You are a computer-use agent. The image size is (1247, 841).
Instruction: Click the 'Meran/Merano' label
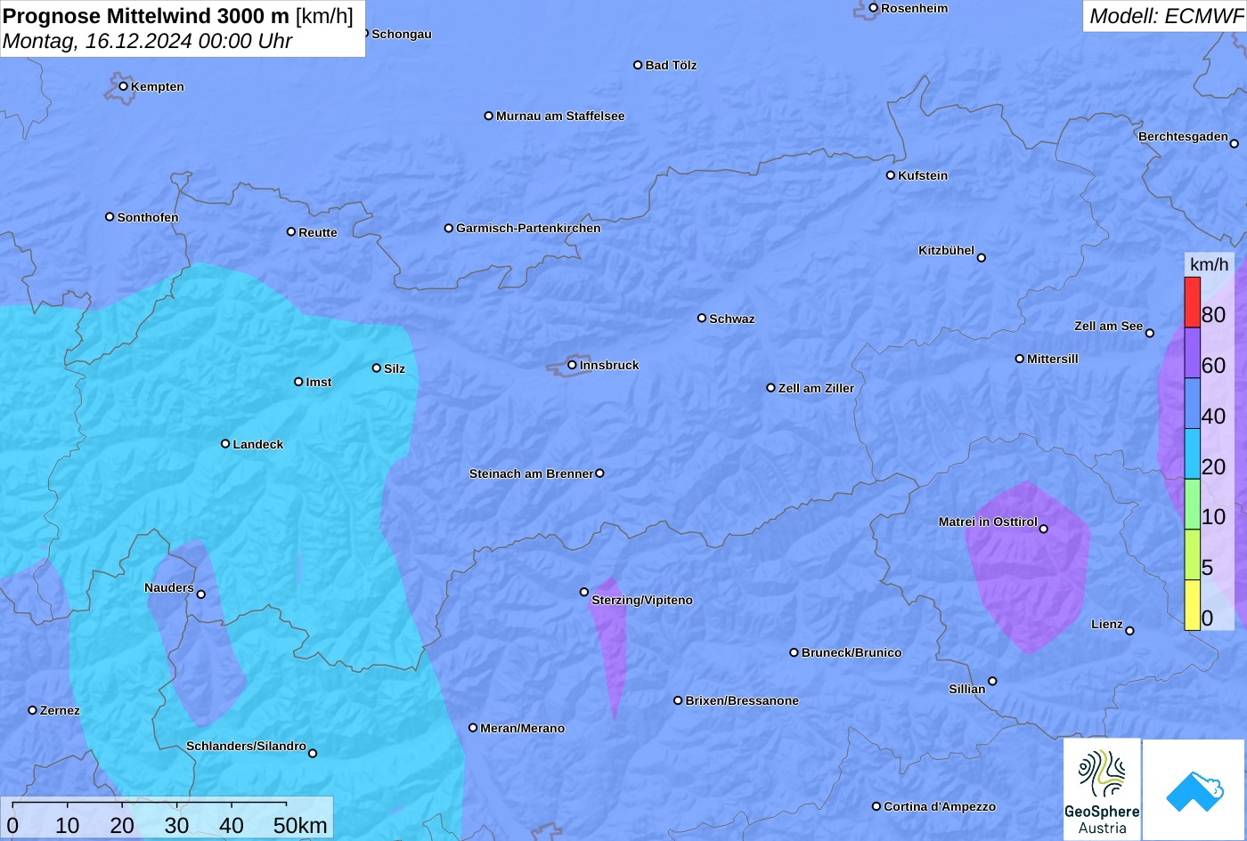click(x=523, y=728)
